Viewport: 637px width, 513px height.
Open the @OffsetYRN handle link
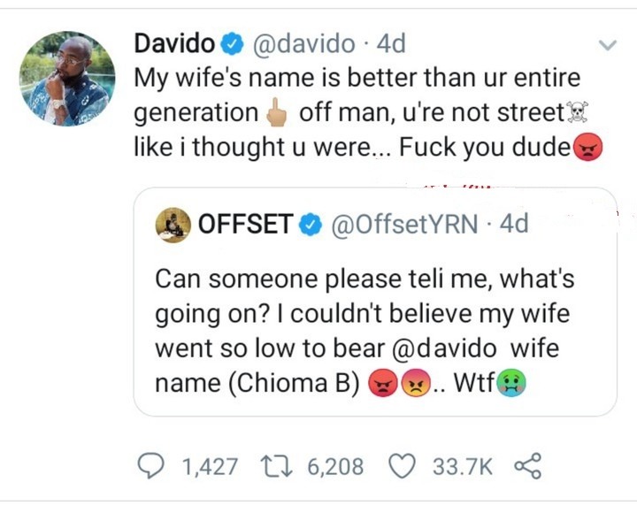[x=403, y=226]
